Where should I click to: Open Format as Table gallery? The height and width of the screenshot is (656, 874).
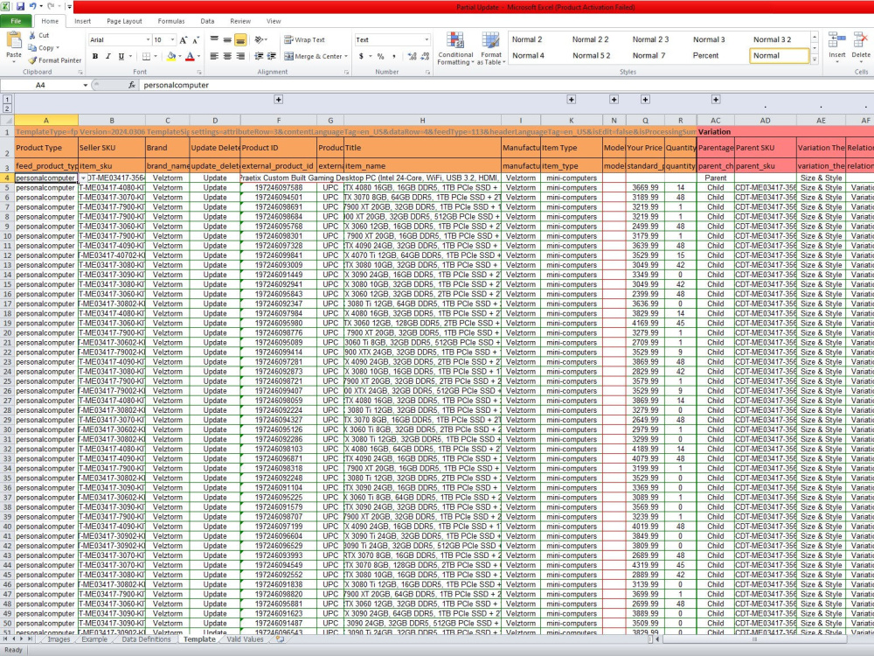pyautogui.click(x=491, y=49)
